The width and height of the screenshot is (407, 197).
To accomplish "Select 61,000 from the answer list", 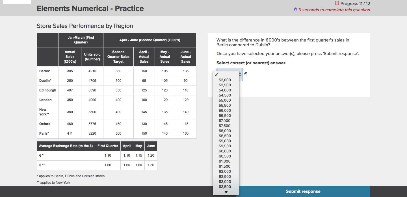I will pos(224,161).
